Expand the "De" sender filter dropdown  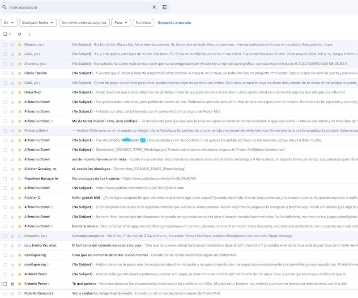9,22
